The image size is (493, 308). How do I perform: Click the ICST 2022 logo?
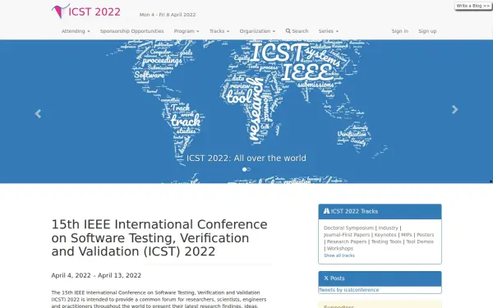85,11
